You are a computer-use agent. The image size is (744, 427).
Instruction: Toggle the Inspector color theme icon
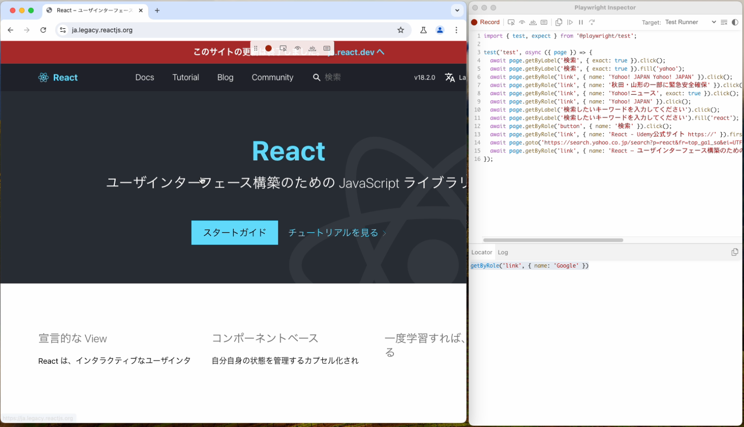735,22
